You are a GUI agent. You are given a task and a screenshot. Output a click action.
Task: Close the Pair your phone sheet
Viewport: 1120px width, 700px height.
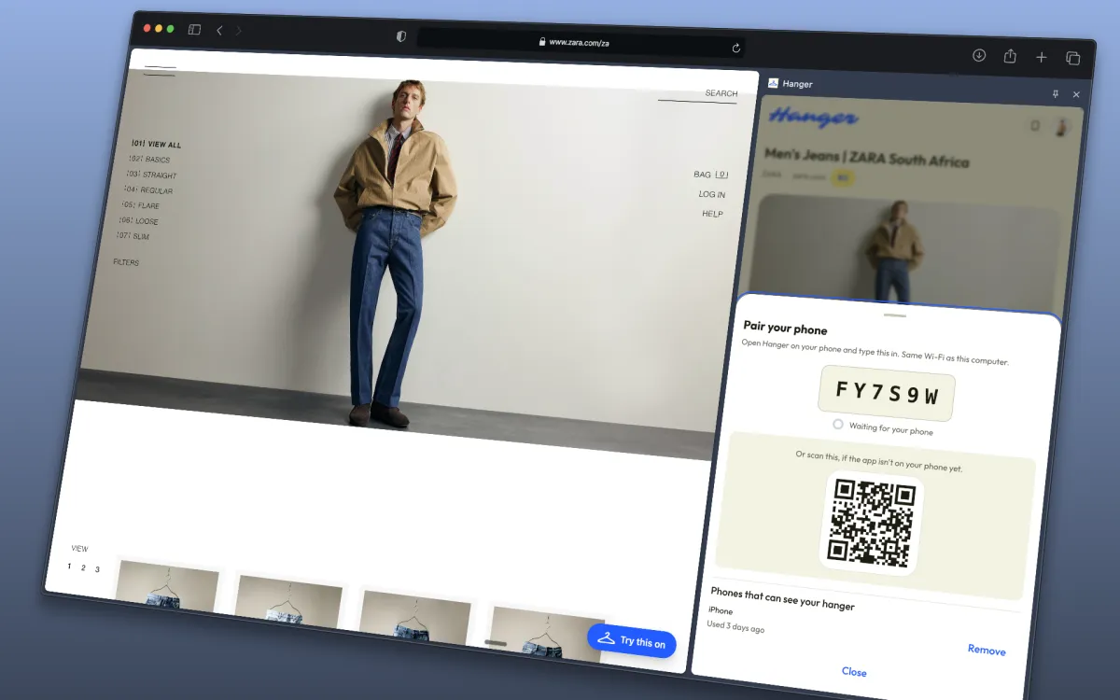[854, 671]
